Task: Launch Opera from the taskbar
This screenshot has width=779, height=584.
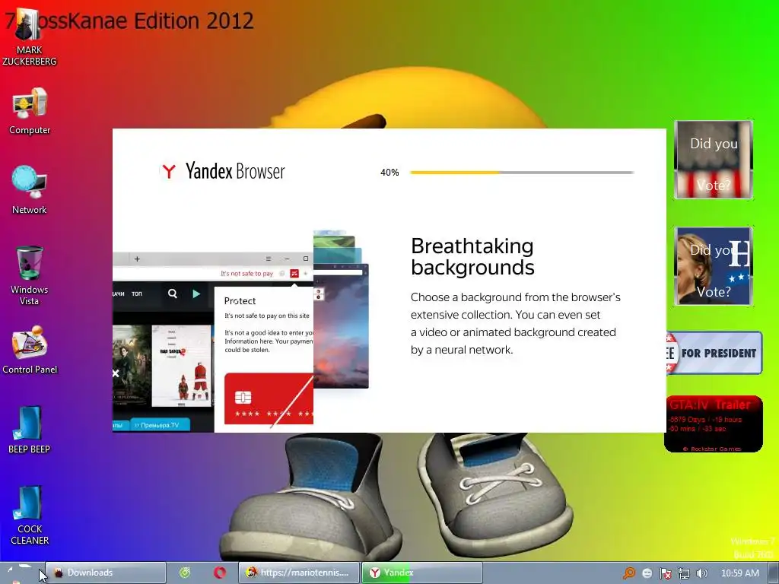Action: 220,573
